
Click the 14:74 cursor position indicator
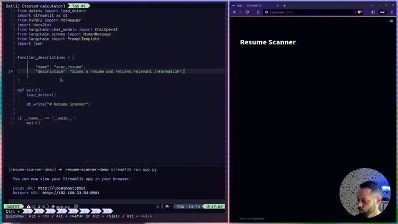pos(194,207)
